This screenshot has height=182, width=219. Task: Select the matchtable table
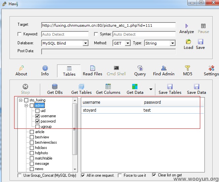coord(44,158)
